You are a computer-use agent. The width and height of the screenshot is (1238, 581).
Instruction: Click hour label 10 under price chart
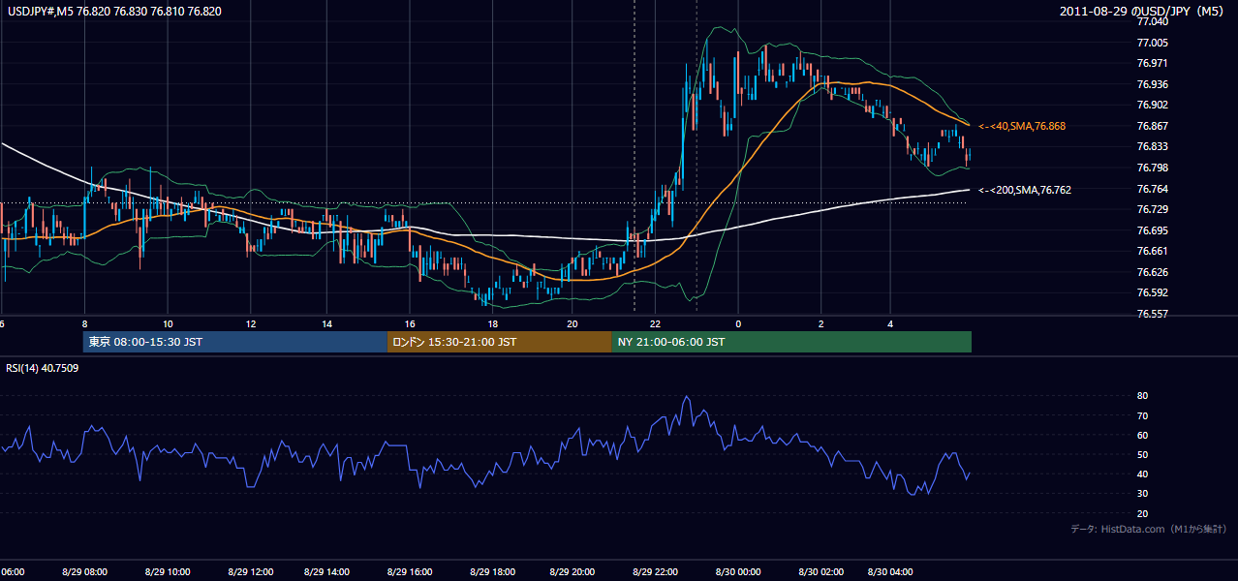[168, 324]
